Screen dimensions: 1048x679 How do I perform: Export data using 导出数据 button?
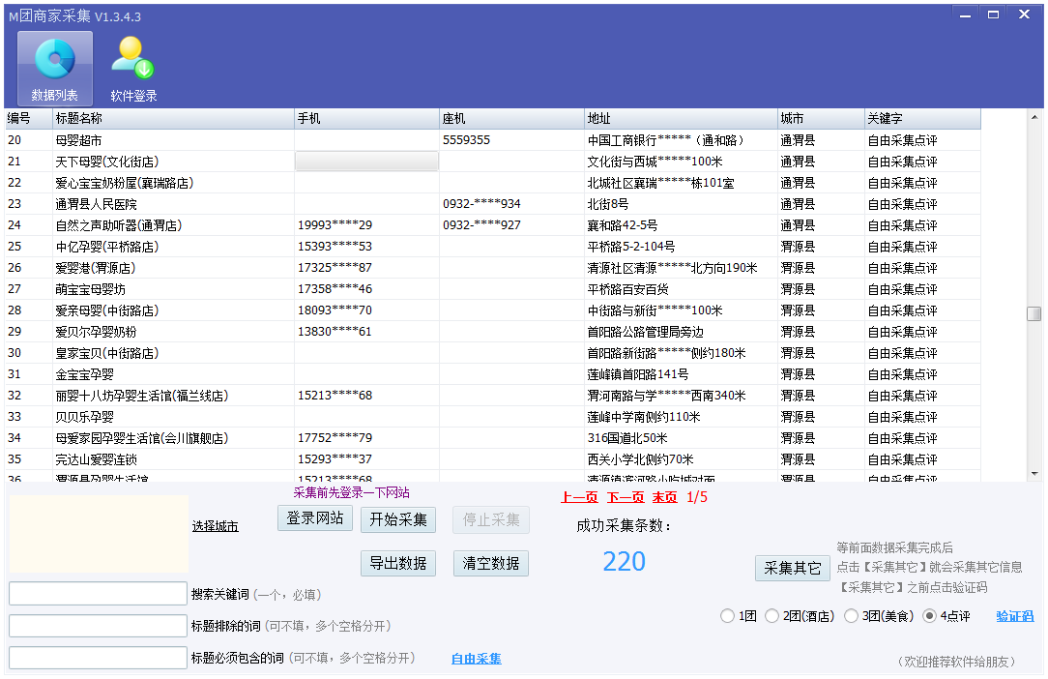[x=399, y=563]
